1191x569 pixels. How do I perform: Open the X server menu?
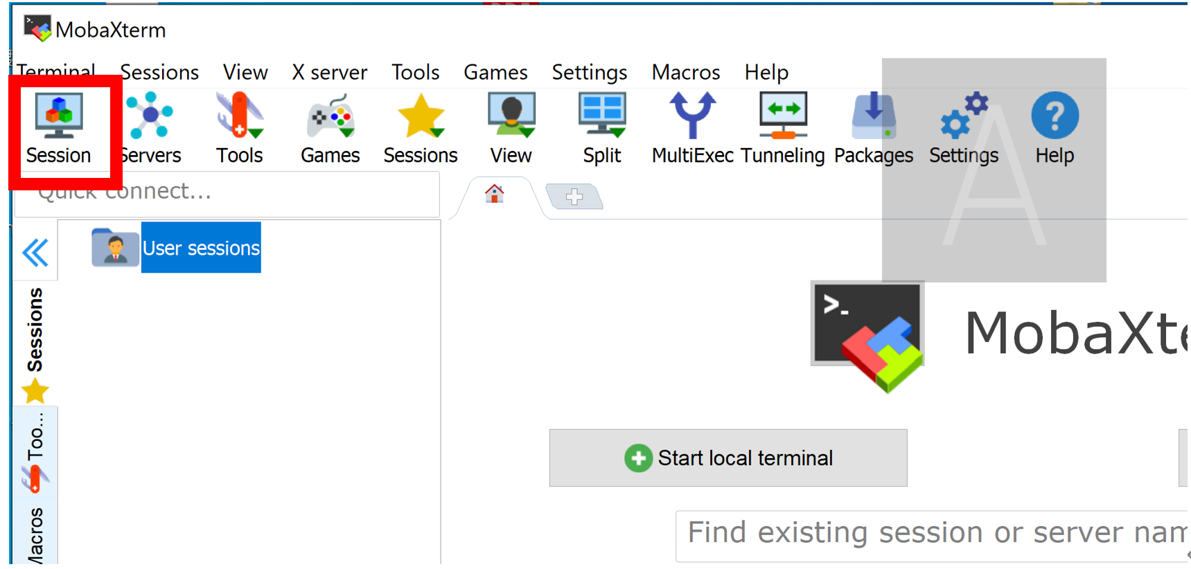330,72
